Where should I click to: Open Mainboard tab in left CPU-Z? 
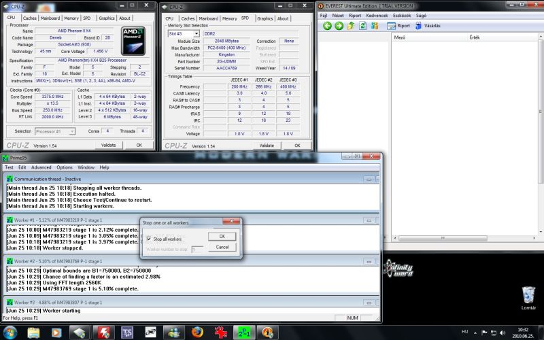click(x=50, y=18)
